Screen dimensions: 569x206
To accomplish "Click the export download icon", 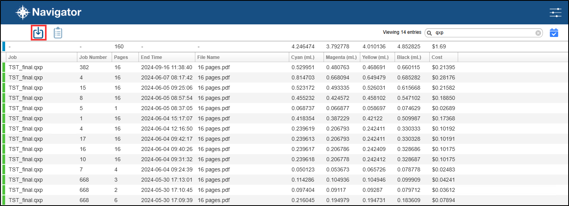I will (x=38, y=33).
